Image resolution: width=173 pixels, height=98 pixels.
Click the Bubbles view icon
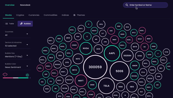pos(21,24)
